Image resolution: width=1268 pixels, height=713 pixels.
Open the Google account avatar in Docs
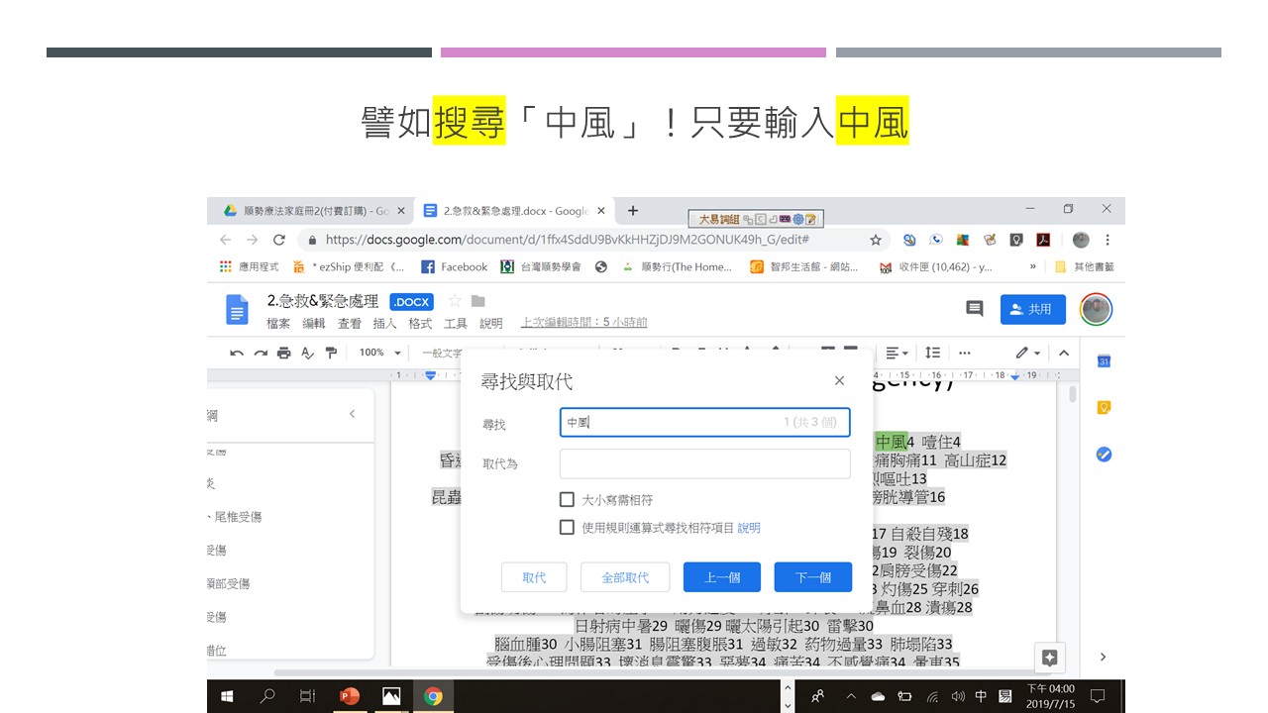[x=1096, y=309]
